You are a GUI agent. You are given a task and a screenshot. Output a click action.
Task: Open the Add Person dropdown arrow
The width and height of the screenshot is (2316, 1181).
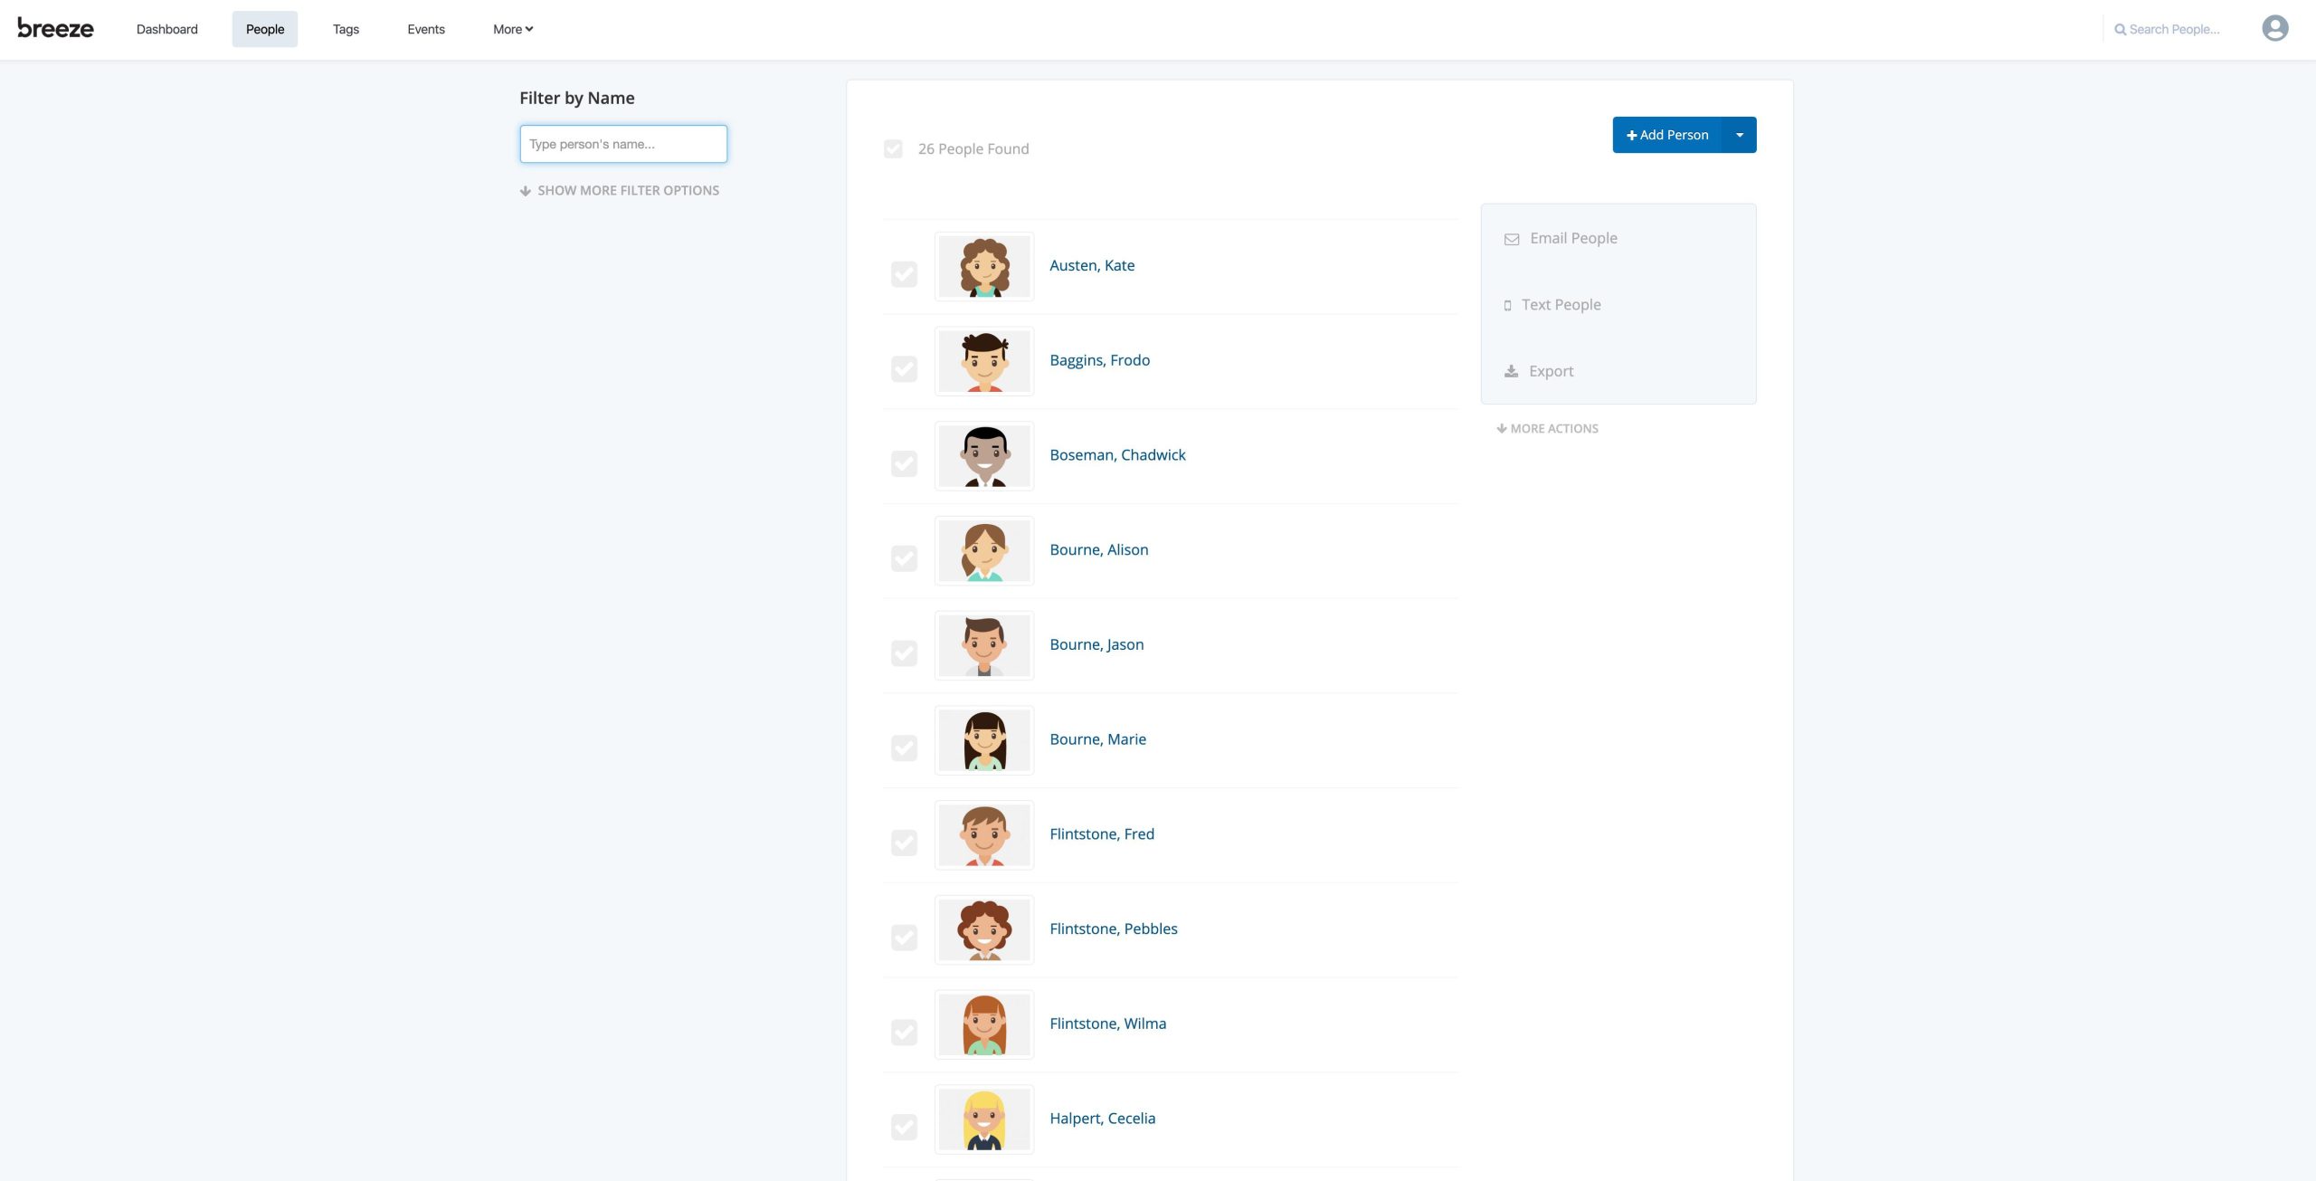(x=1739, y=135)
